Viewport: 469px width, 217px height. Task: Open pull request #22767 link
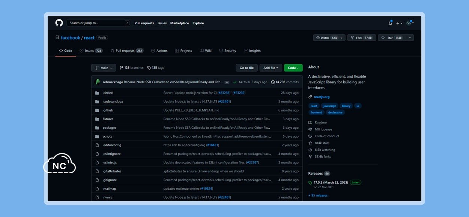(252, 163)
